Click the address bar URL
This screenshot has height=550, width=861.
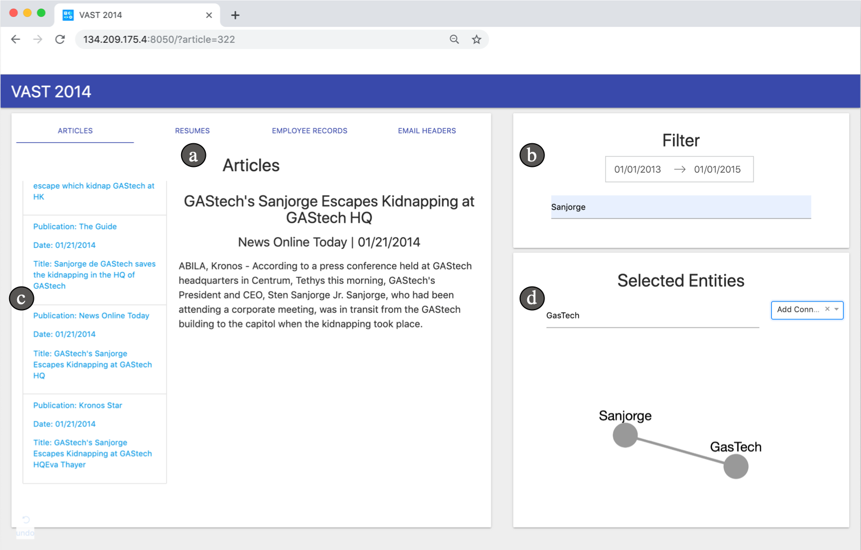[x=159, y=39]
